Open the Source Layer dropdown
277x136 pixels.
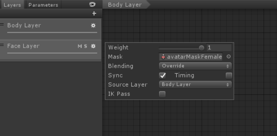[x=195, y=85]
